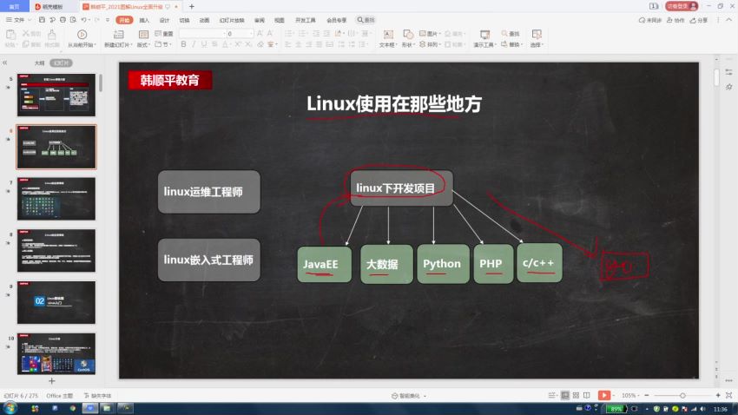Toggle Subscript formatting
The width and height of the screenshot is (738, 415).
click(248, 44)
